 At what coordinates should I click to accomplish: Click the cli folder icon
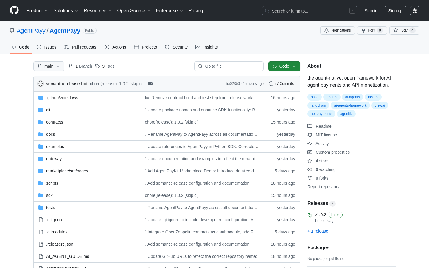pyautogui.click(x=41, y=110)
